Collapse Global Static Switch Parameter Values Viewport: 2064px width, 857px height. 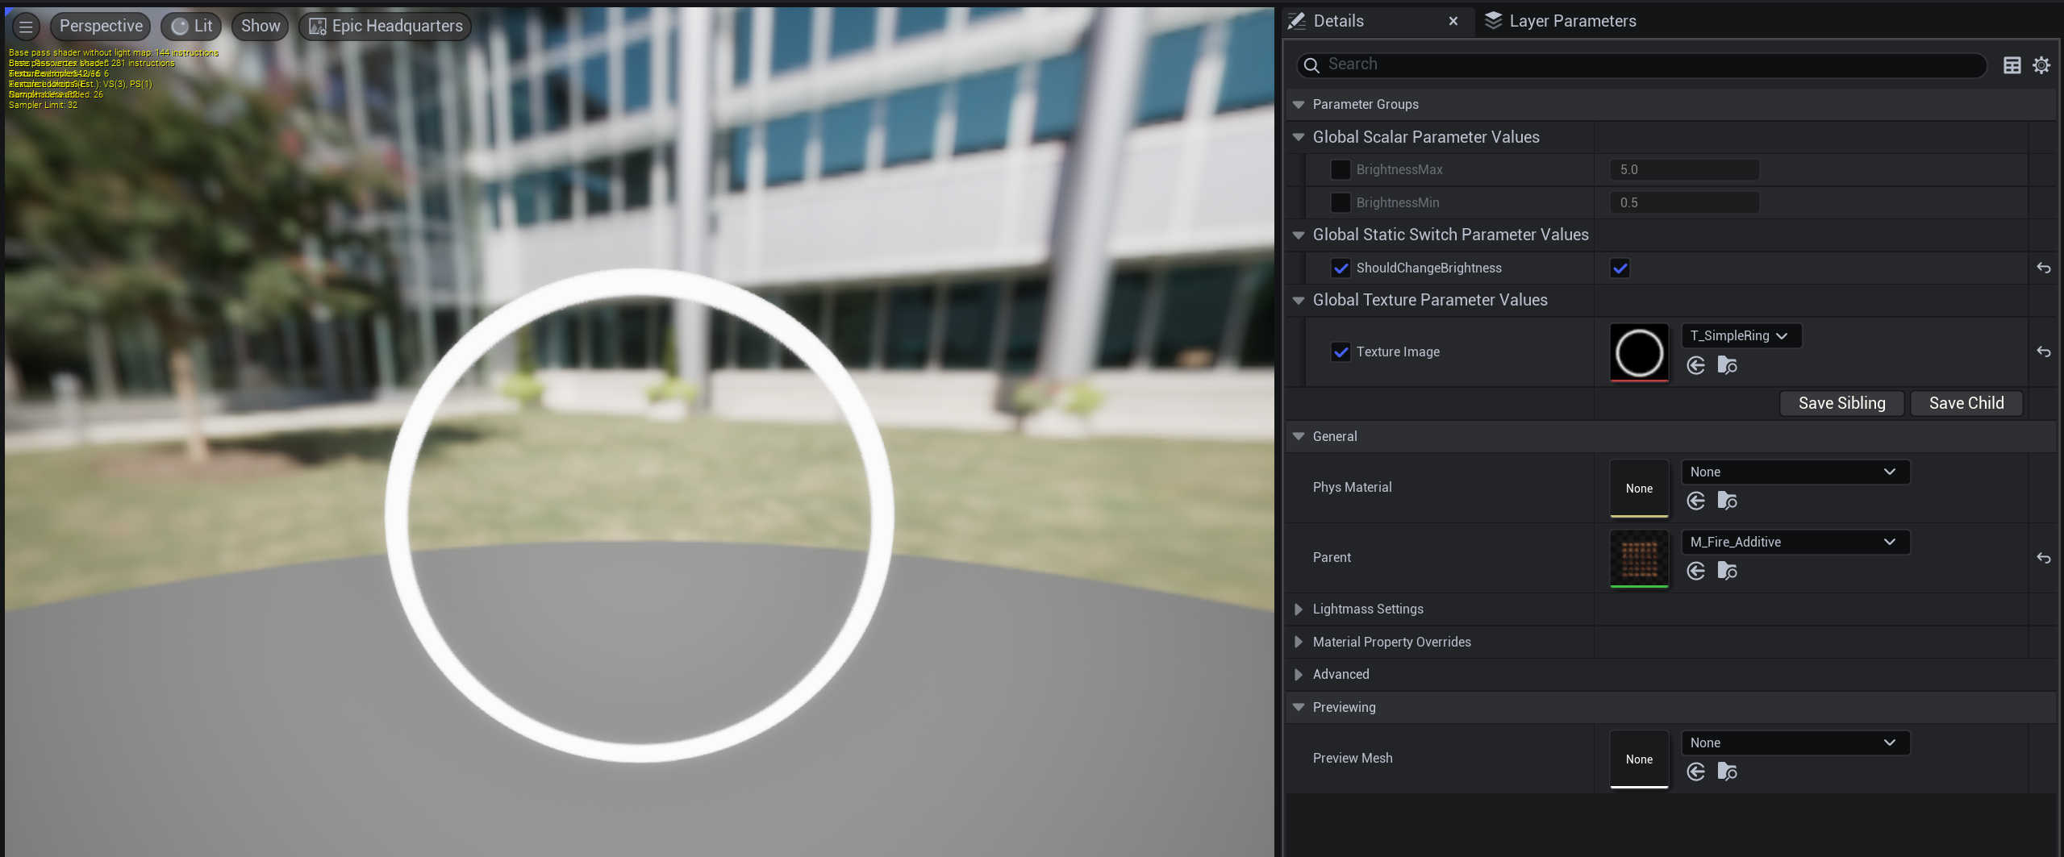click(x=1299, y=235)
